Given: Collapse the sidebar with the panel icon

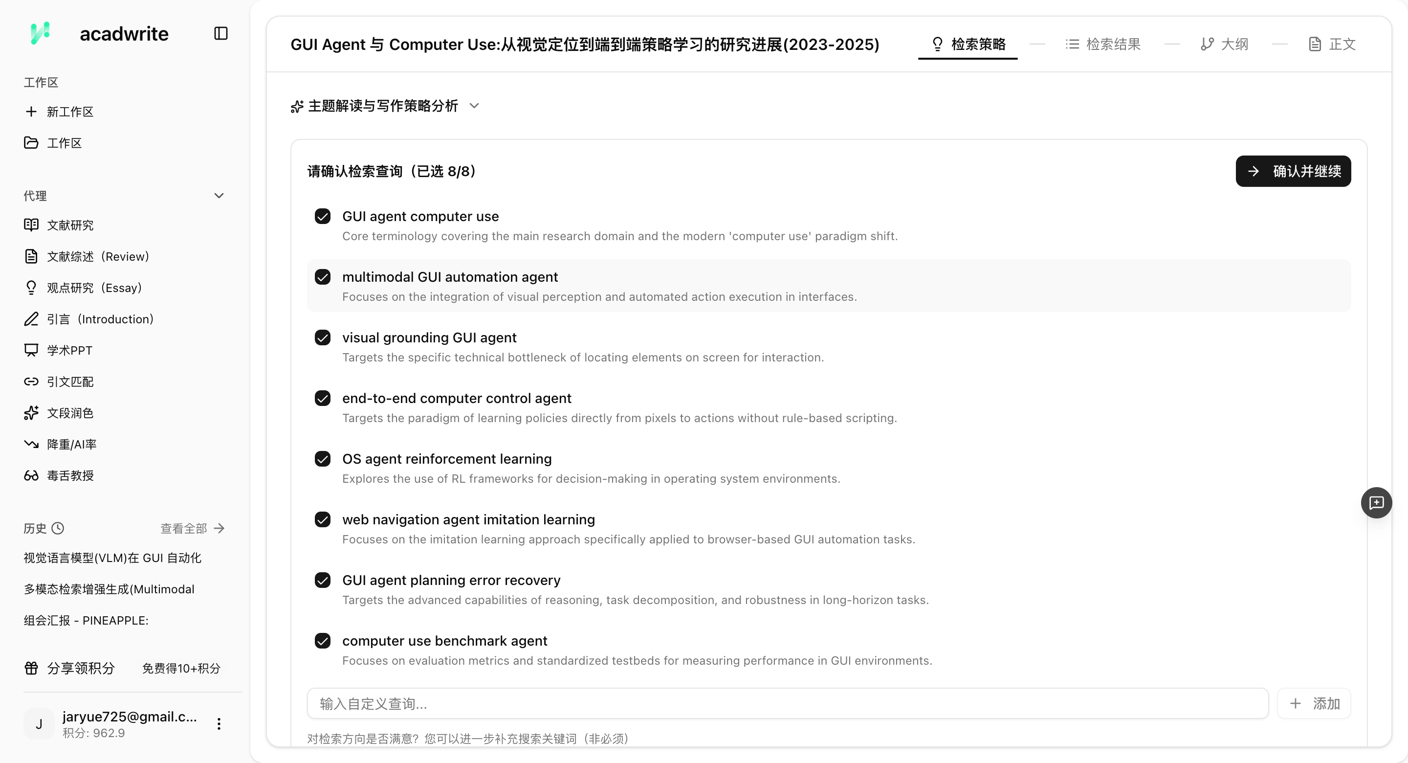Looking at the screenshot, I should coord(221,33).
